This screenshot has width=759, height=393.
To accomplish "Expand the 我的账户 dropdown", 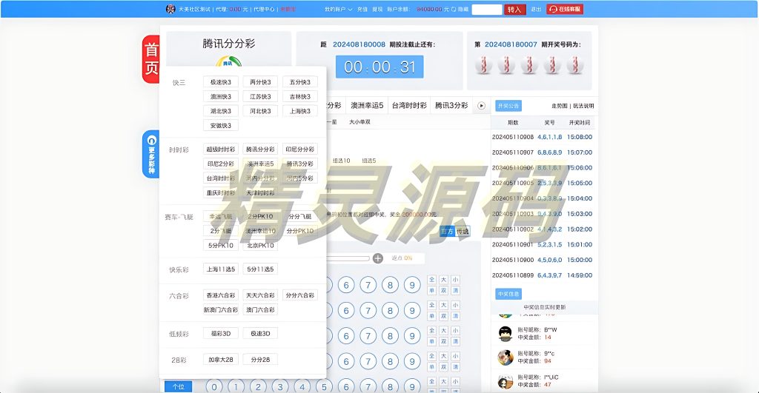I will pos(338,9).
